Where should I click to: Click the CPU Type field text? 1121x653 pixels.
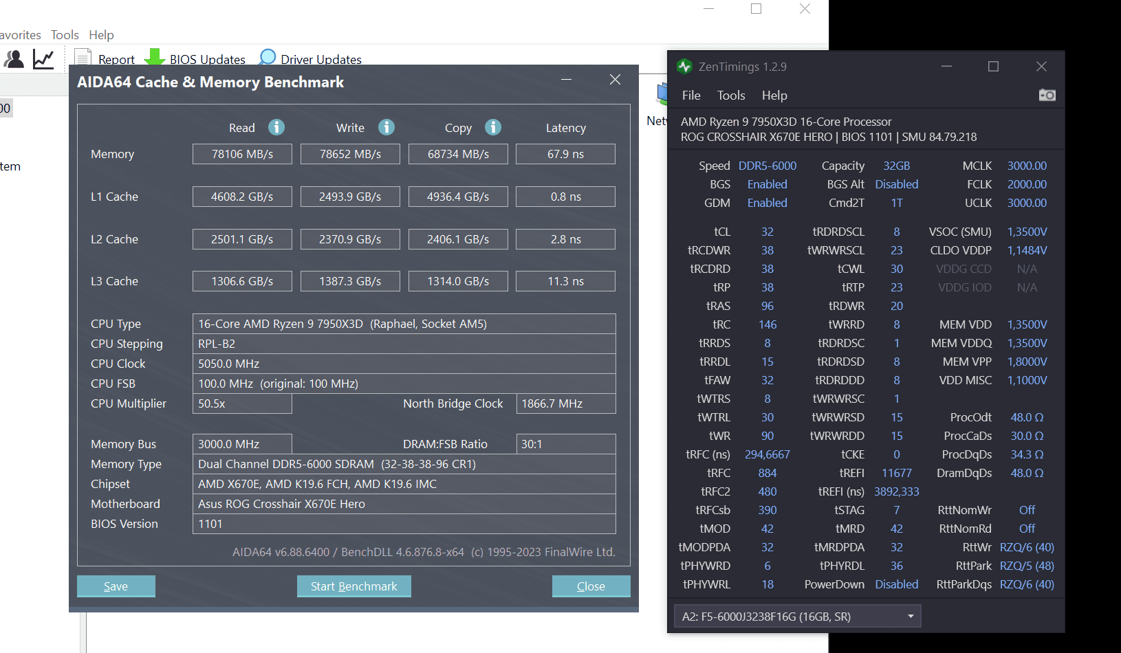click(x=404, y=324)
